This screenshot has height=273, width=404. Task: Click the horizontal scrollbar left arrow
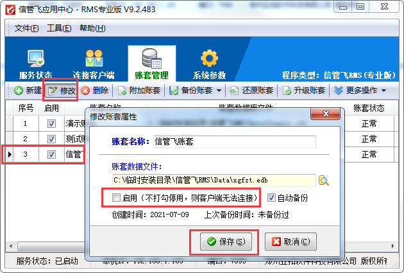click(x=11, y=246)
